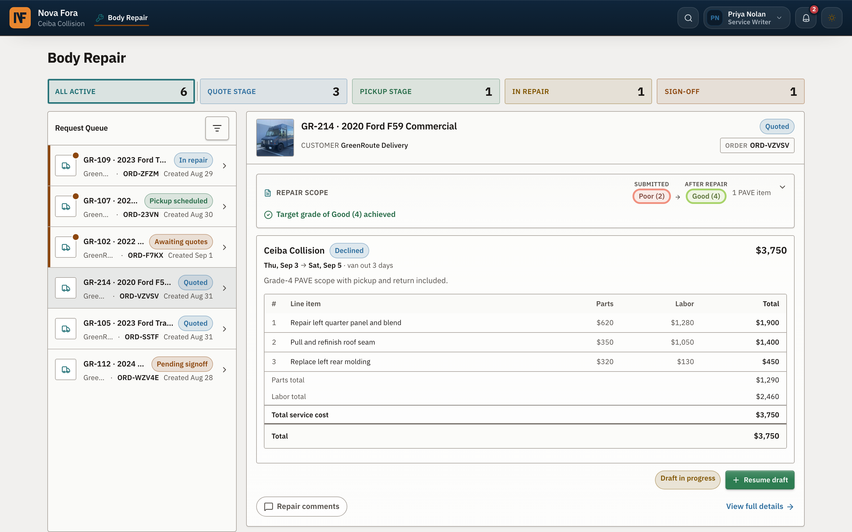This screenshot has height=532, width=852.
Task: Click the Poor (2) submitted grade pill
Action: (651, 196)
